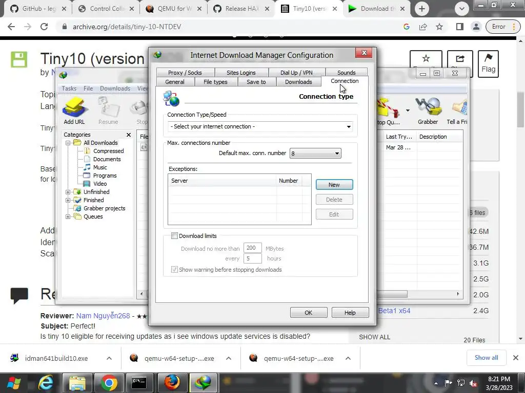Click the hours field showing 5
Screen dimensions: 525x393
[252, 258]
